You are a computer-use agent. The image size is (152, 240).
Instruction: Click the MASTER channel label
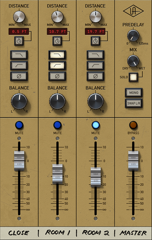coord(133,233)
